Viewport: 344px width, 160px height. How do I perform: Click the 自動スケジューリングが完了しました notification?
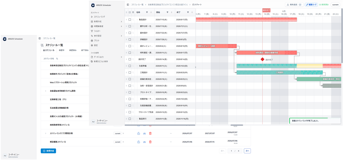[x=315, y=121]
